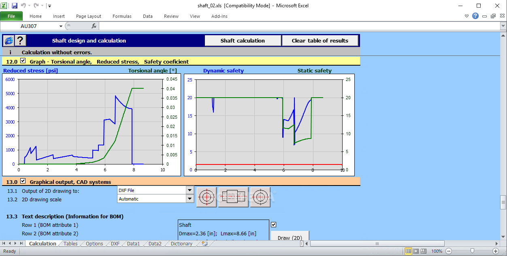Click the Redo arrow icon

[x=36, y=6]
